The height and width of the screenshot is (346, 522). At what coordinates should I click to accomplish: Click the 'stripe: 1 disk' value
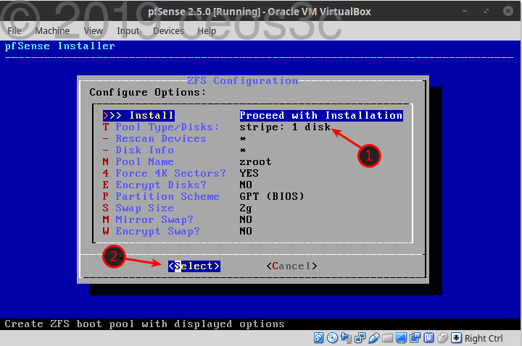click(x=285, y=127)
